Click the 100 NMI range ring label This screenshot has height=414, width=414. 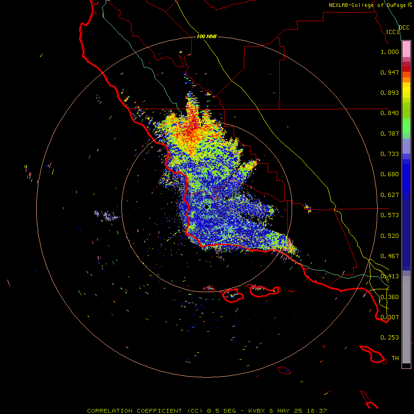click(207, 36)
